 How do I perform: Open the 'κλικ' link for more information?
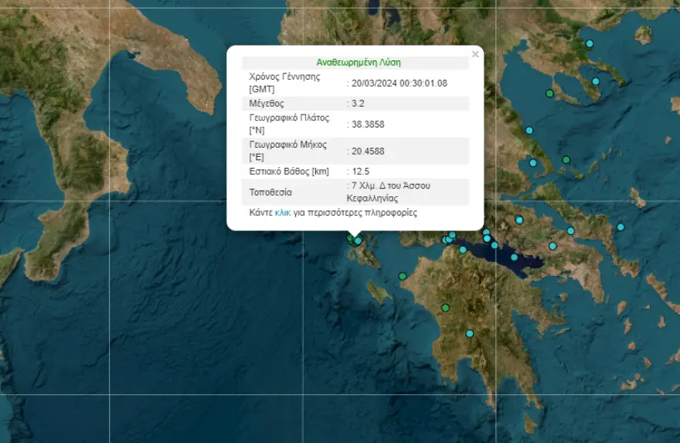283,212
